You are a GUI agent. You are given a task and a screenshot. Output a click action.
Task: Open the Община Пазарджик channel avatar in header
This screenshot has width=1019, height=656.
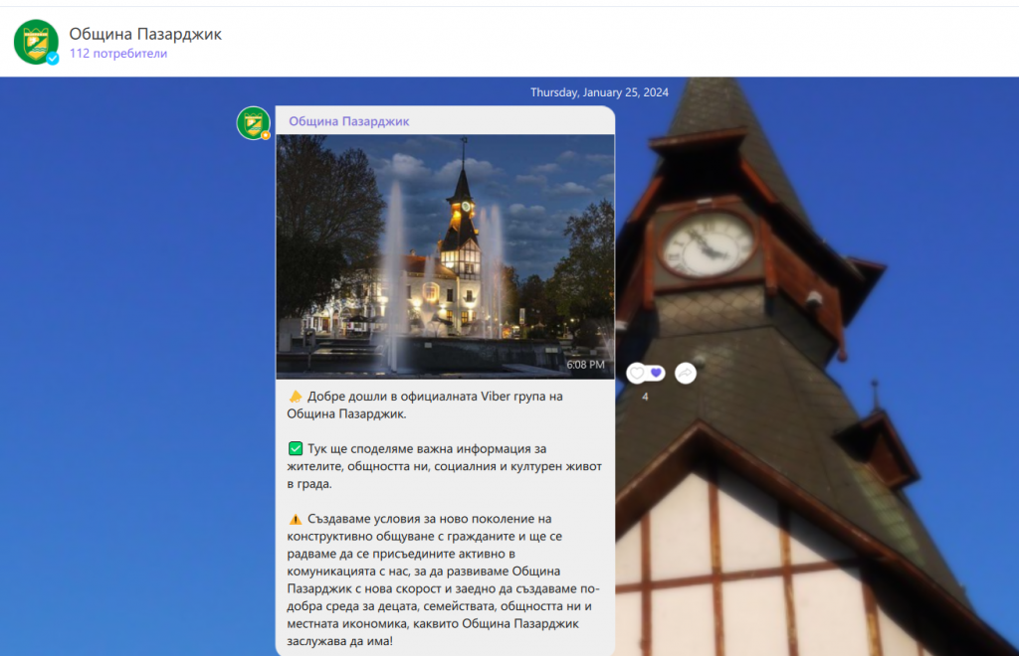coord(36,42)
